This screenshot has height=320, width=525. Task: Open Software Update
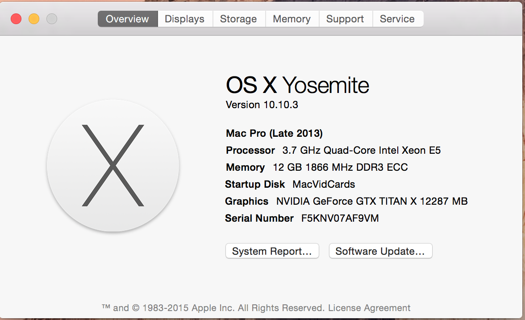pos(380,251)
